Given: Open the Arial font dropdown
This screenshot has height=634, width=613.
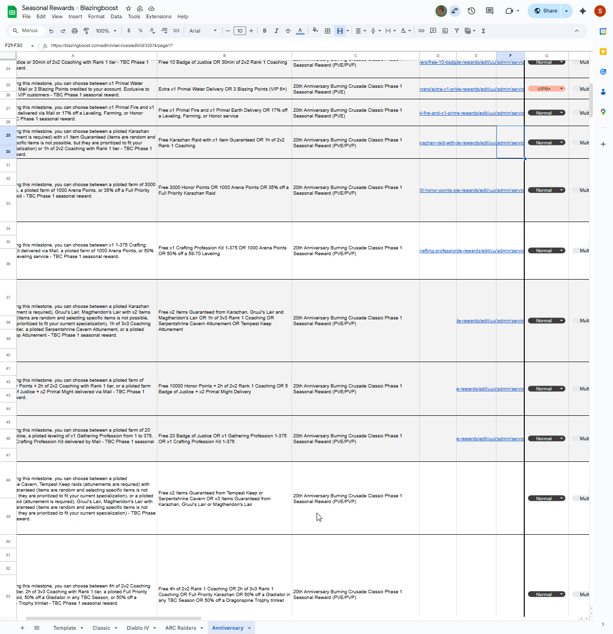Looking at the screenshot, I should coord(203,31).
